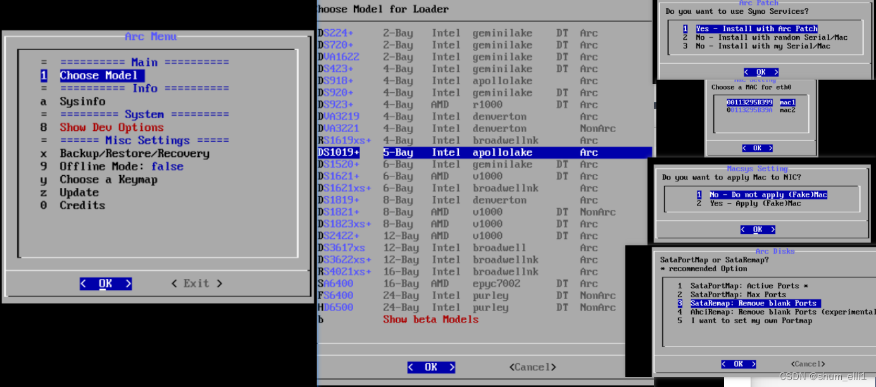876x387 pixels.
Task: Click OK in Macsys Setting dialog
Action: point(758,230)
